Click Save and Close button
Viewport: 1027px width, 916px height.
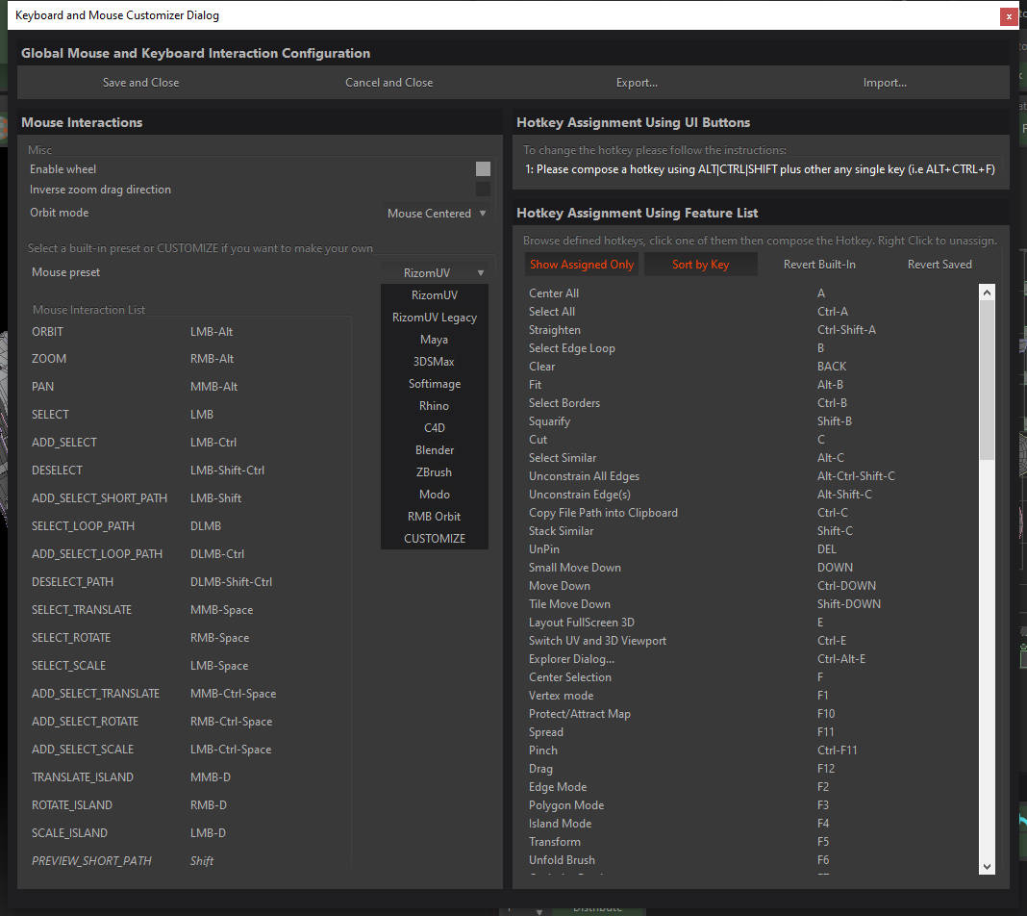point(140,83)
